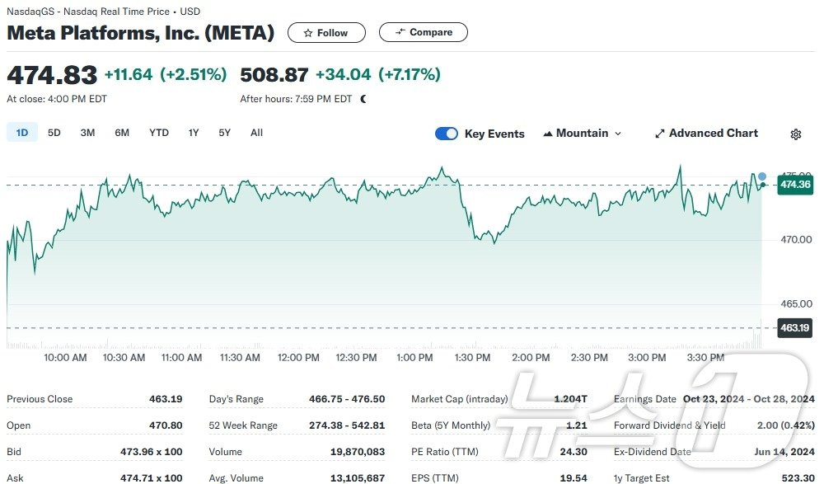The height and width of the screenshot is (484, 824).
Task: Open the Advanced Chart link
Action: [x=713, y=134]
